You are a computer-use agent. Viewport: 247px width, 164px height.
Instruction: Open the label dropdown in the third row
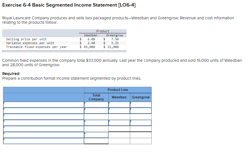pyautogui.click(x=43, y=117)
